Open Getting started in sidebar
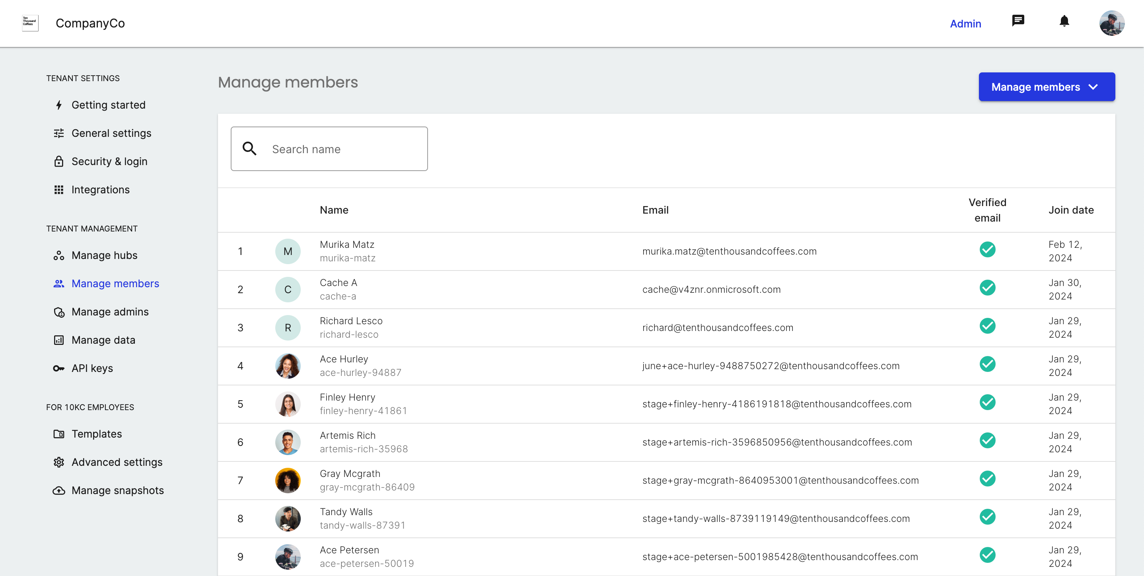Screen dimensions: 1144x576 tap(108, 105)
